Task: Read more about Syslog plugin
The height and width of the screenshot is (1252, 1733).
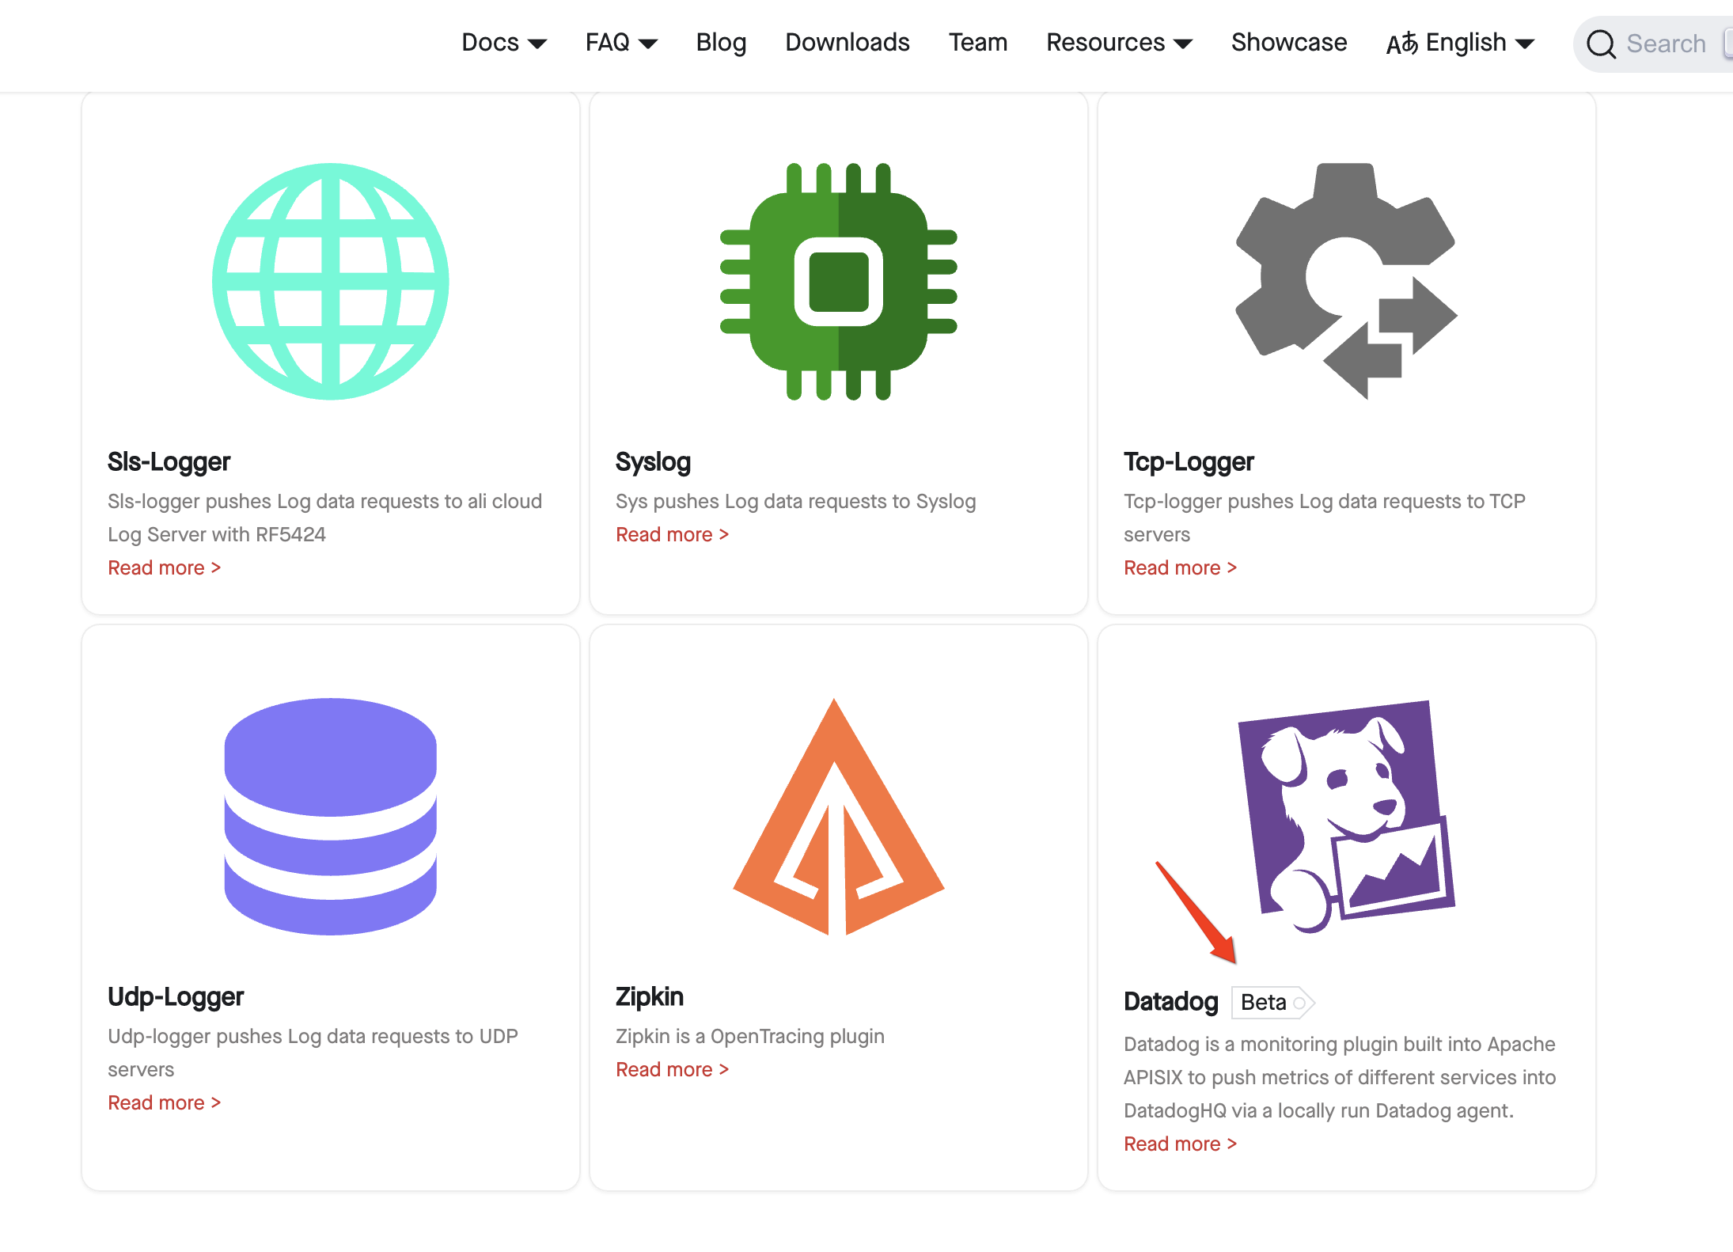Action: (672, 535)
